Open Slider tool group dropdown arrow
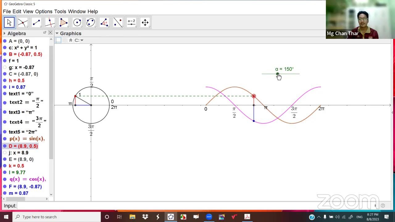Screen dimensions: 395x222 [x=136, y=27]
